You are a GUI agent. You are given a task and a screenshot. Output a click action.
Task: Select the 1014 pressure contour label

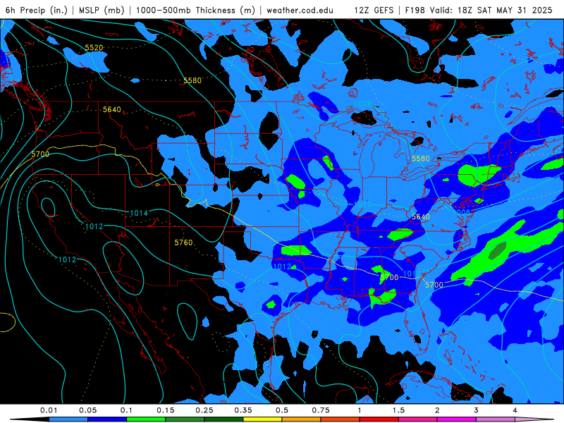(139, 214)
